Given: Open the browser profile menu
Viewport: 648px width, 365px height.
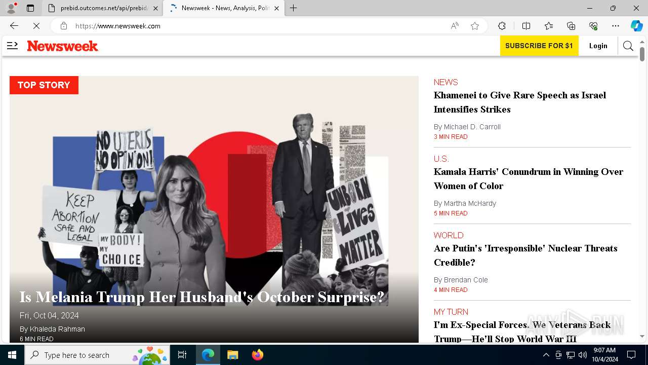Looking at the screenshot, I should (x=11, y=8).
